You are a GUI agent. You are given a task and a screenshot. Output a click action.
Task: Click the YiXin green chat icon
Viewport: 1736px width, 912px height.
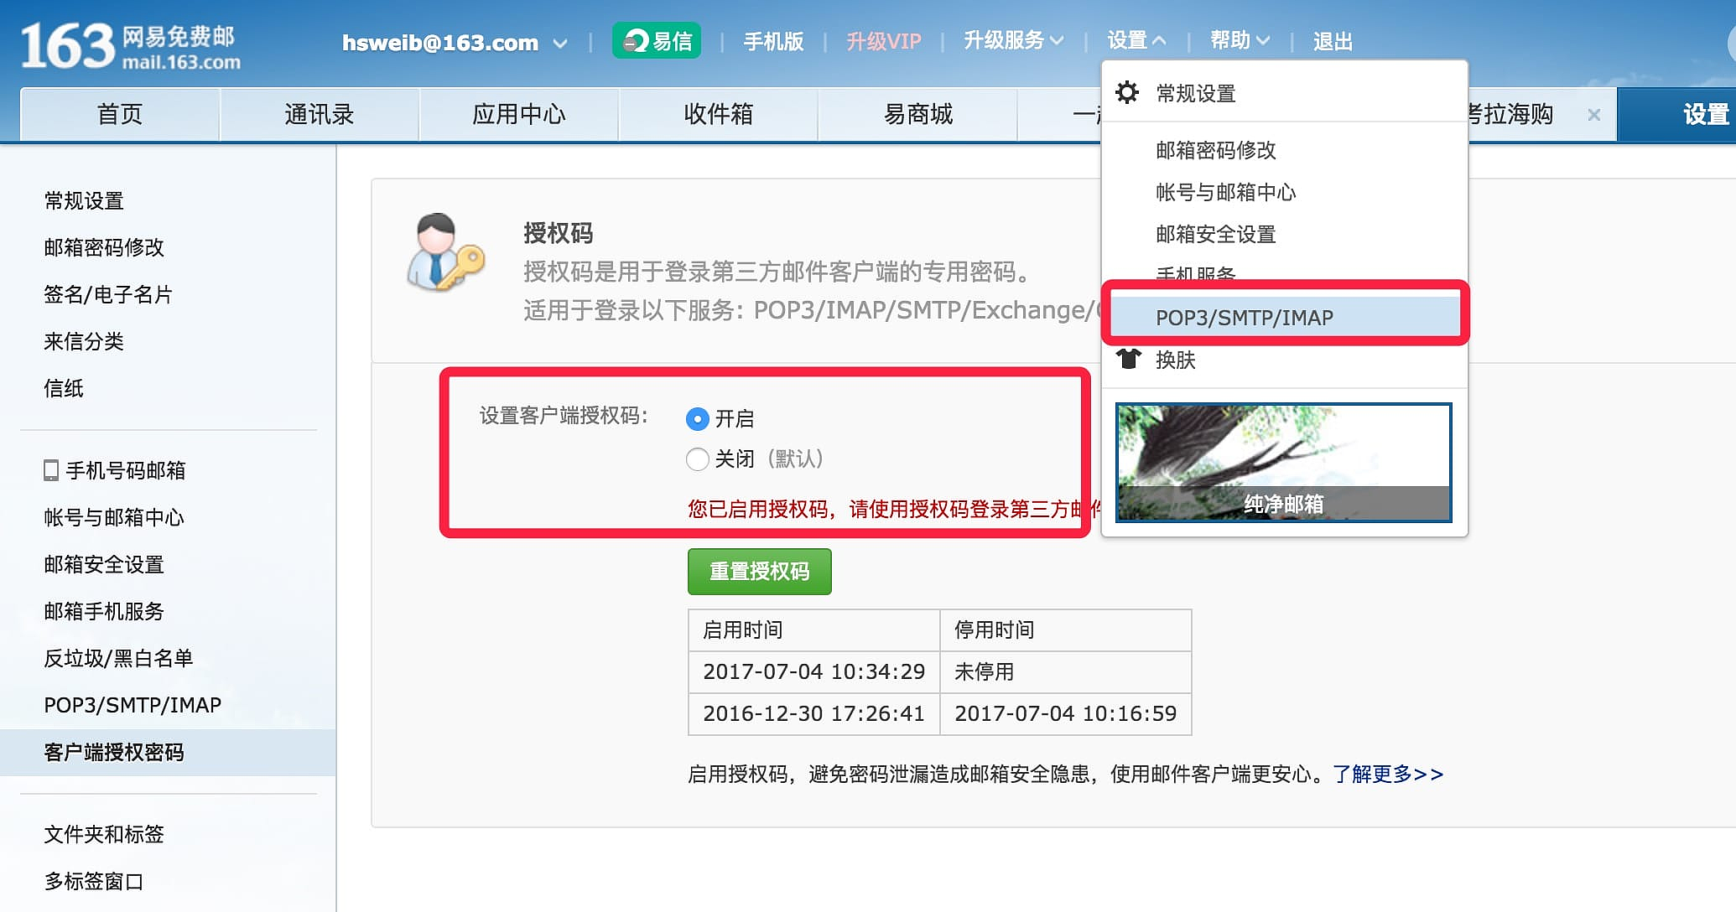pos(637,41)
